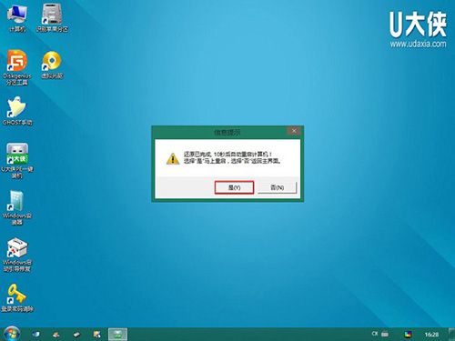The width and height of the screenshot is (455, 341).
Task: Click the first quick-launch taskbar icon
Action: point(36,335)
